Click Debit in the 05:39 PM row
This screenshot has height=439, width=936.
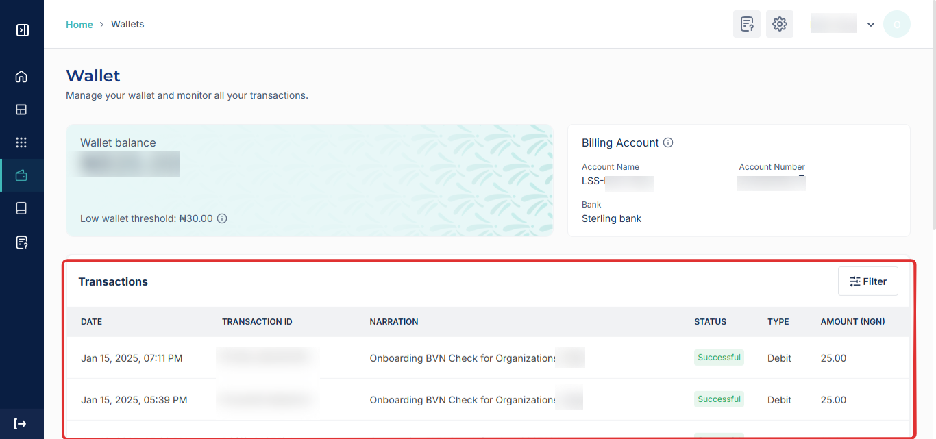pos(779,400)
